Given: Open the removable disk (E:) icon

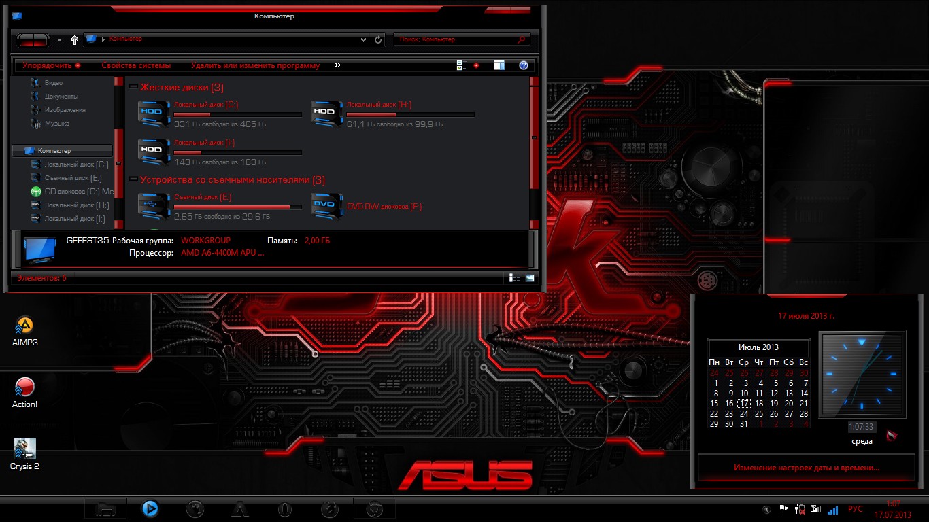Looking at the screenshot, I should coord(154,205).
